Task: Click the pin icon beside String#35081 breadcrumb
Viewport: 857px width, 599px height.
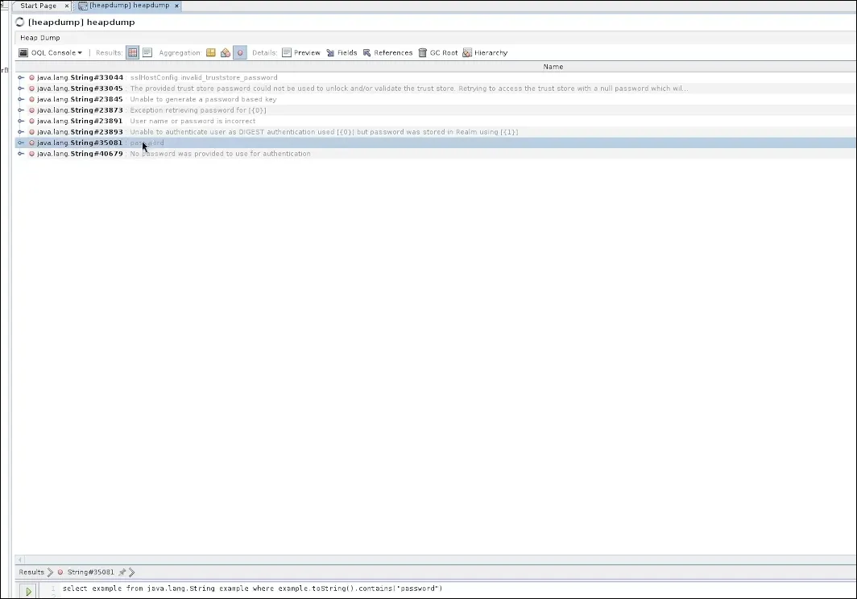Action: point(122,572)
